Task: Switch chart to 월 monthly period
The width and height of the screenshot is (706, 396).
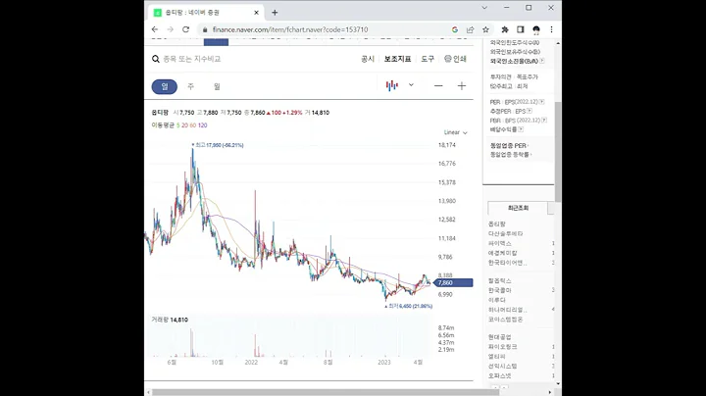Action: coord(217,86)
